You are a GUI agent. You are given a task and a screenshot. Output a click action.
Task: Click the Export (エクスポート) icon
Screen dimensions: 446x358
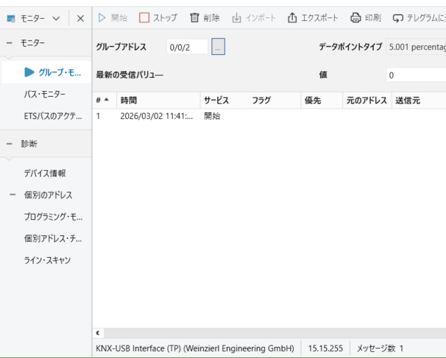292,17
